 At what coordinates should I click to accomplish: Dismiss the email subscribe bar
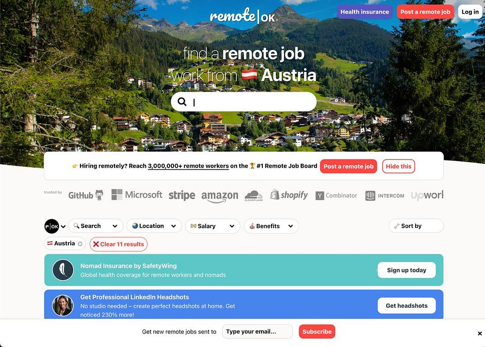pos(480,333)
